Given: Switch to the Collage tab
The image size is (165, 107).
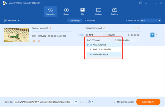Looking at the screenshot, I should (98, 12).
